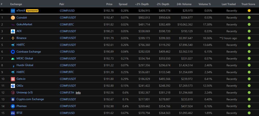Click the 17.38% volume percentage
The width and height of the screenshot is (259, 116).
[208, 24]
